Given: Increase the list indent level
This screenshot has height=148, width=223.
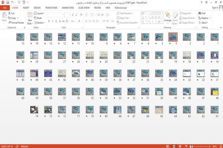Looking at the screenshot, I should (103, 15).
